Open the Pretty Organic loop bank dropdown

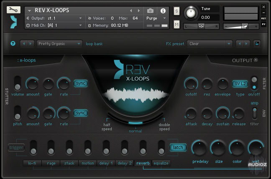[x=59, y=44]
